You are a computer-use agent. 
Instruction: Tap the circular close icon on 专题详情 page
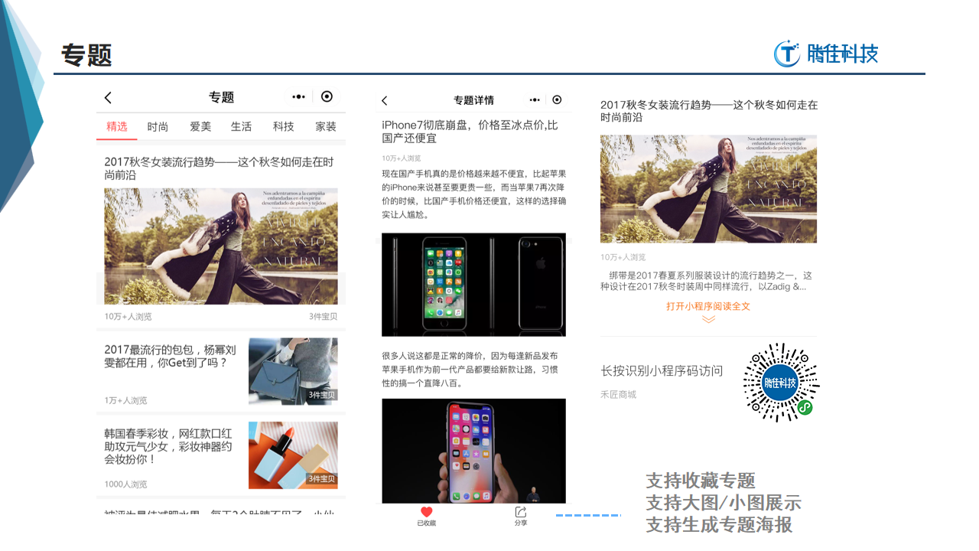[x=557, y=99]
